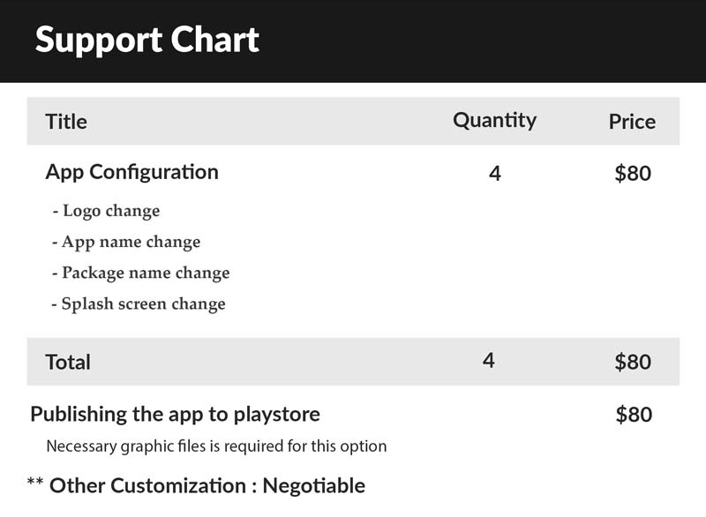This screenshot has height=517, width=706.
Task: Click Publishing the app to playstore text
Action: click(x=175, y=415)
